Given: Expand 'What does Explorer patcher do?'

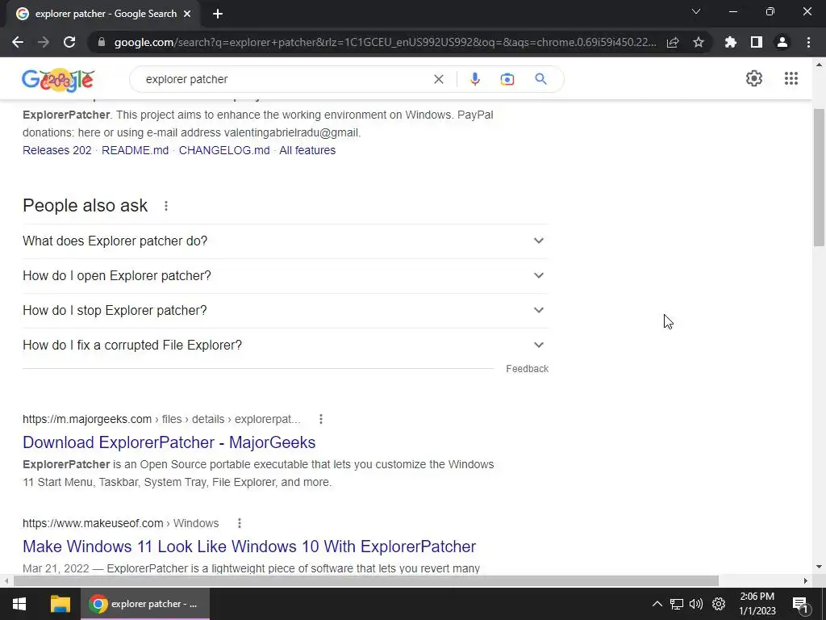Looking at the screenshot, I should (286, 241).
